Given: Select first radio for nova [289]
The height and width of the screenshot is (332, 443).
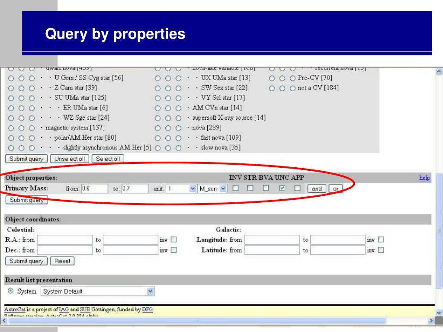Looking at the screenshot, I should [x=157, y=128].
